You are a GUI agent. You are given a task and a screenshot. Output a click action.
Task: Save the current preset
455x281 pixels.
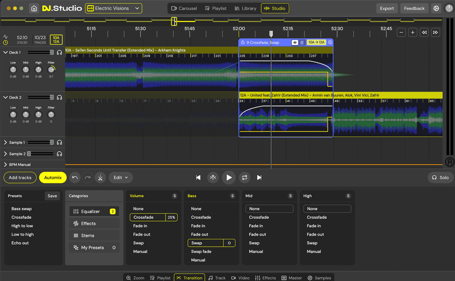click(52, 196)
